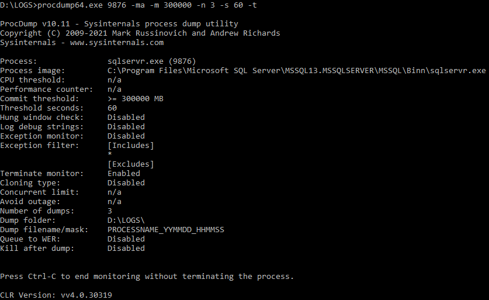The width and height of the screenshot is (489, 300).
Task: Click the [Excludes] exception filter text
Action: [x=131, y=164]
